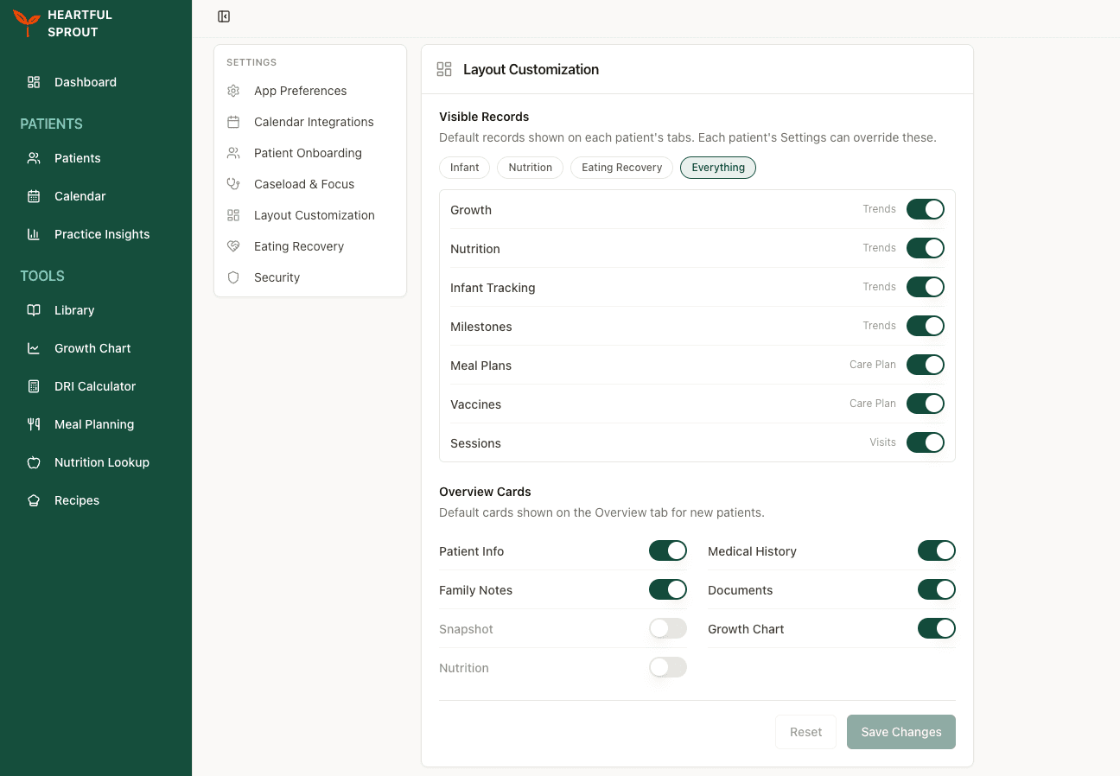Enable the Nutrition overview card switch
This screenshot has width=1120, height=776.
[668, 667]
